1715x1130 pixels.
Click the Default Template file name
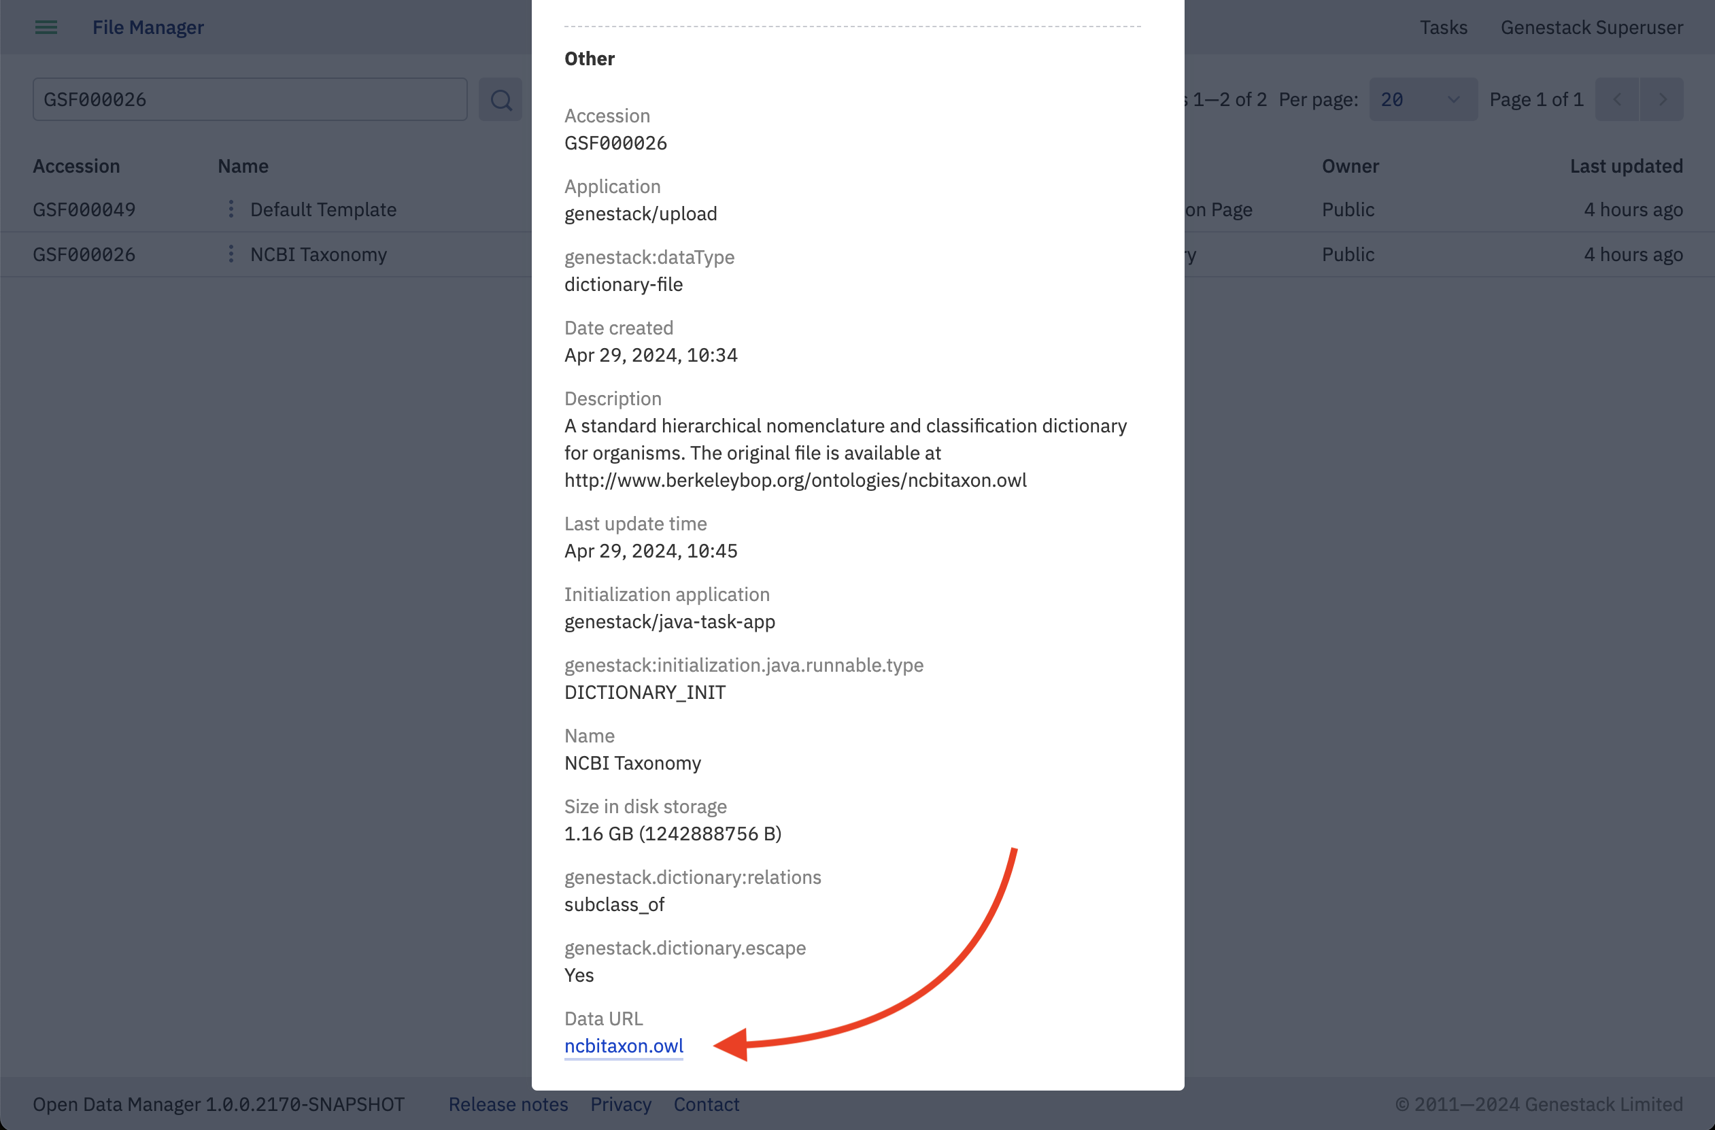point(324,209)
